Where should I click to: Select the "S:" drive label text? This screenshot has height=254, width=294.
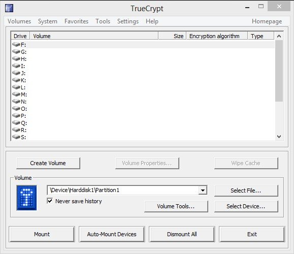pos(23,137)
